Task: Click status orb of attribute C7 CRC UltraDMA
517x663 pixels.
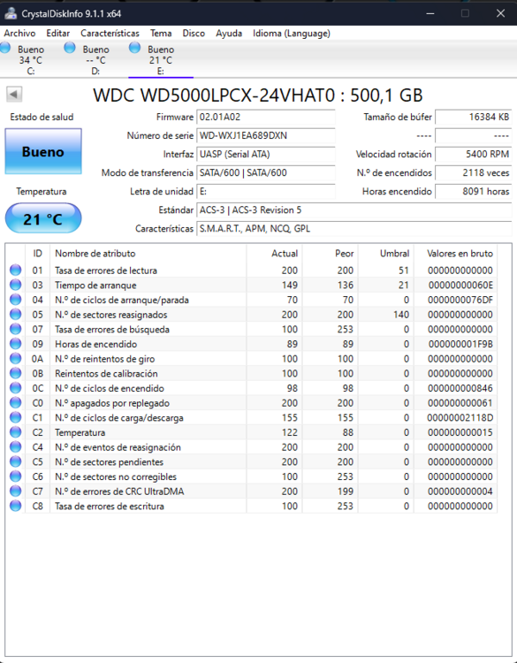Action: point(16,492)
